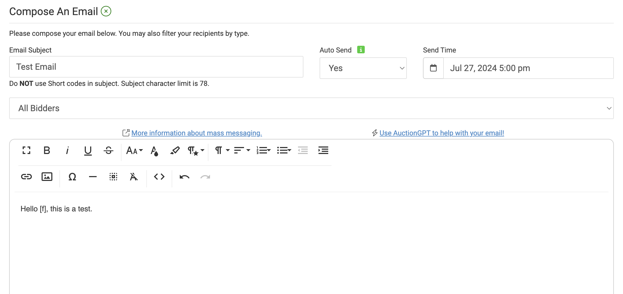Expand the All Bidders recipient filter
Image resolution: width=623 pixels, height=294 pixels.
tap(311, 108)
